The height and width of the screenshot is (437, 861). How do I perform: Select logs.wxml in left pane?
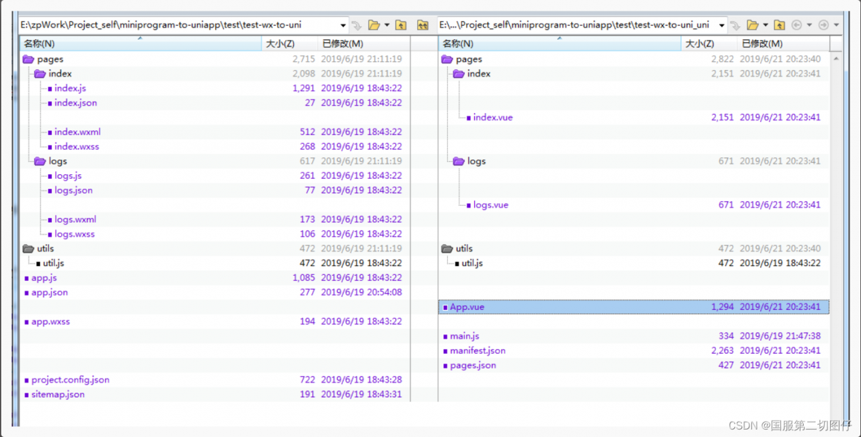coord(75,219)
